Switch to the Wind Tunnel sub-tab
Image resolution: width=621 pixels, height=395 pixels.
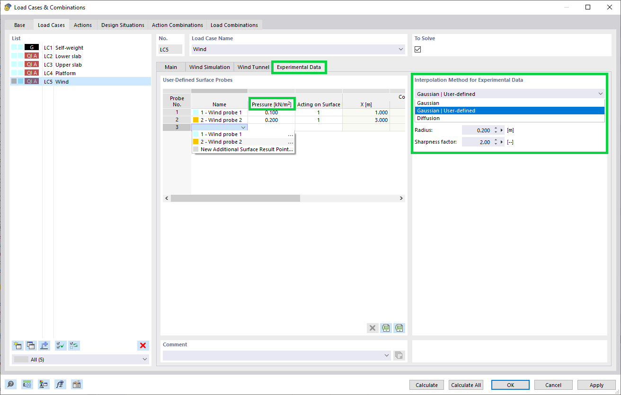253,67
